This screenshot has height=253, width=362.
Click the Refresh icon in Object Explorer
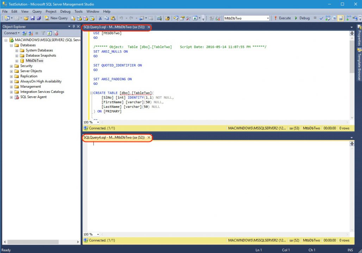[x=49, y=33]
